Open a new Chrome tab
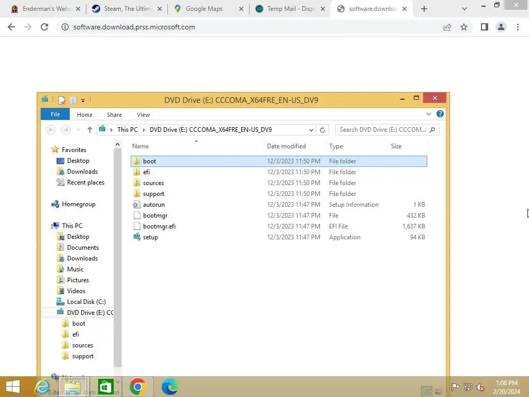The height and width of the screenshot is (397, 529). click(x=424, y=9)
